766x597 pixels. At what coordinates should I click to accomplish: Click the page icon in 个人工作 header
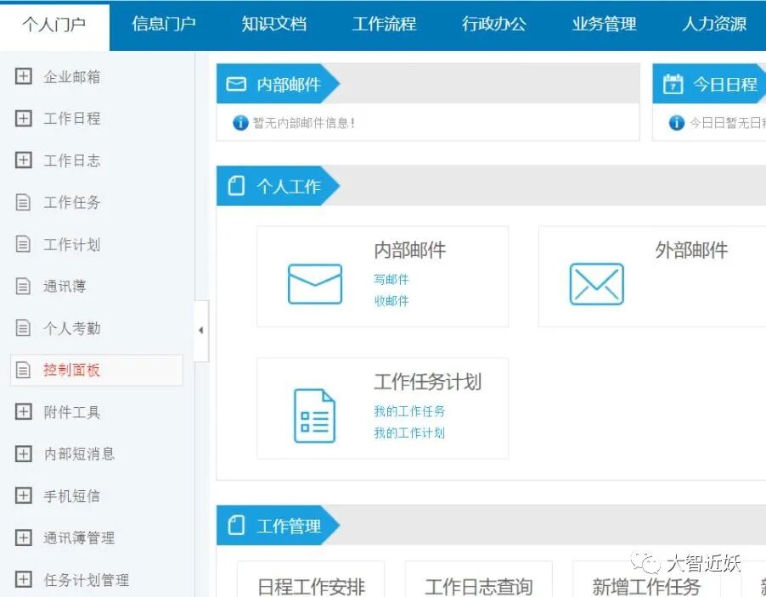pyautogui.click(x=236, y=186)
